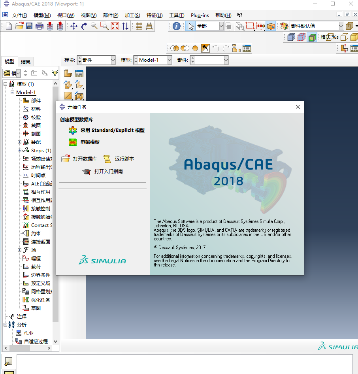This screenshot has width=358, height=374.
Task: Open the 特征 menu
Action: pyautogui.click(x=154, y=15)
